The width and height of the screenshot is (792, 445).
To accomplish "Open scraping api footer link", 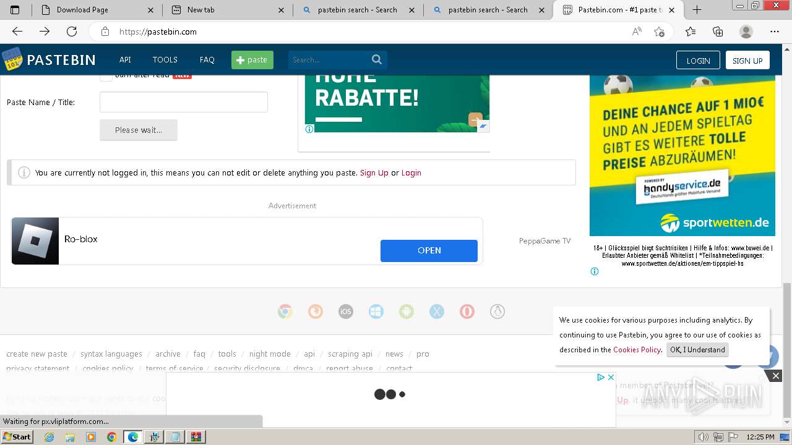I will 350,354.
